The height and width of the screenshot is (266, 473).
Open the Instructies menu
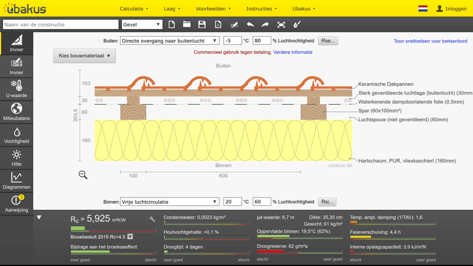[261, 9]
